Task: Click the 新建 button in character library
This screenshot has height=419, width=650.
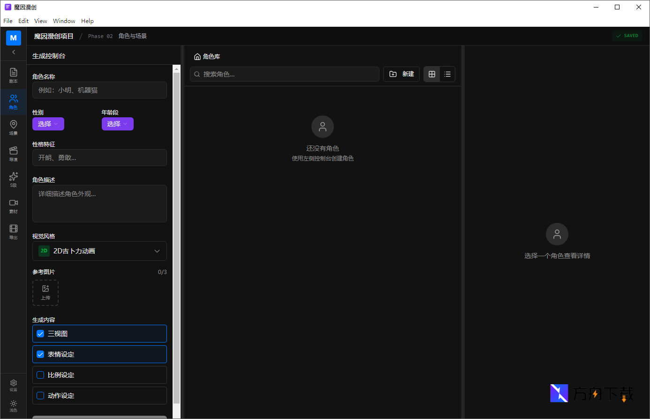Action: coord(401,74)
